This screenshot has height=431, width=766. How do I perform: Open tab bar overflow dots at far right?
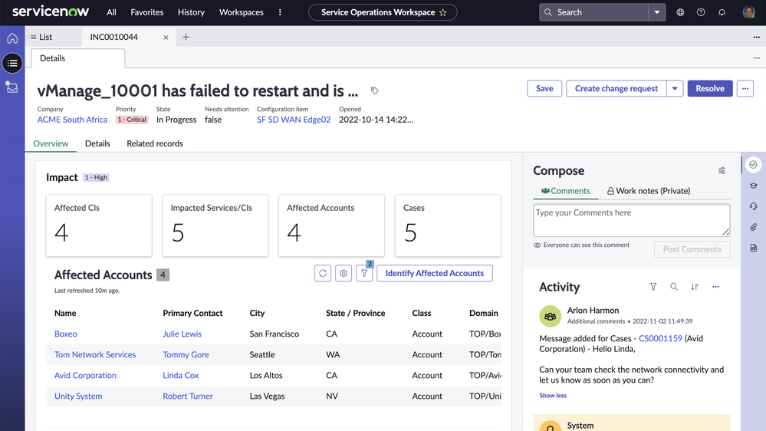click(x=756, y=37)
